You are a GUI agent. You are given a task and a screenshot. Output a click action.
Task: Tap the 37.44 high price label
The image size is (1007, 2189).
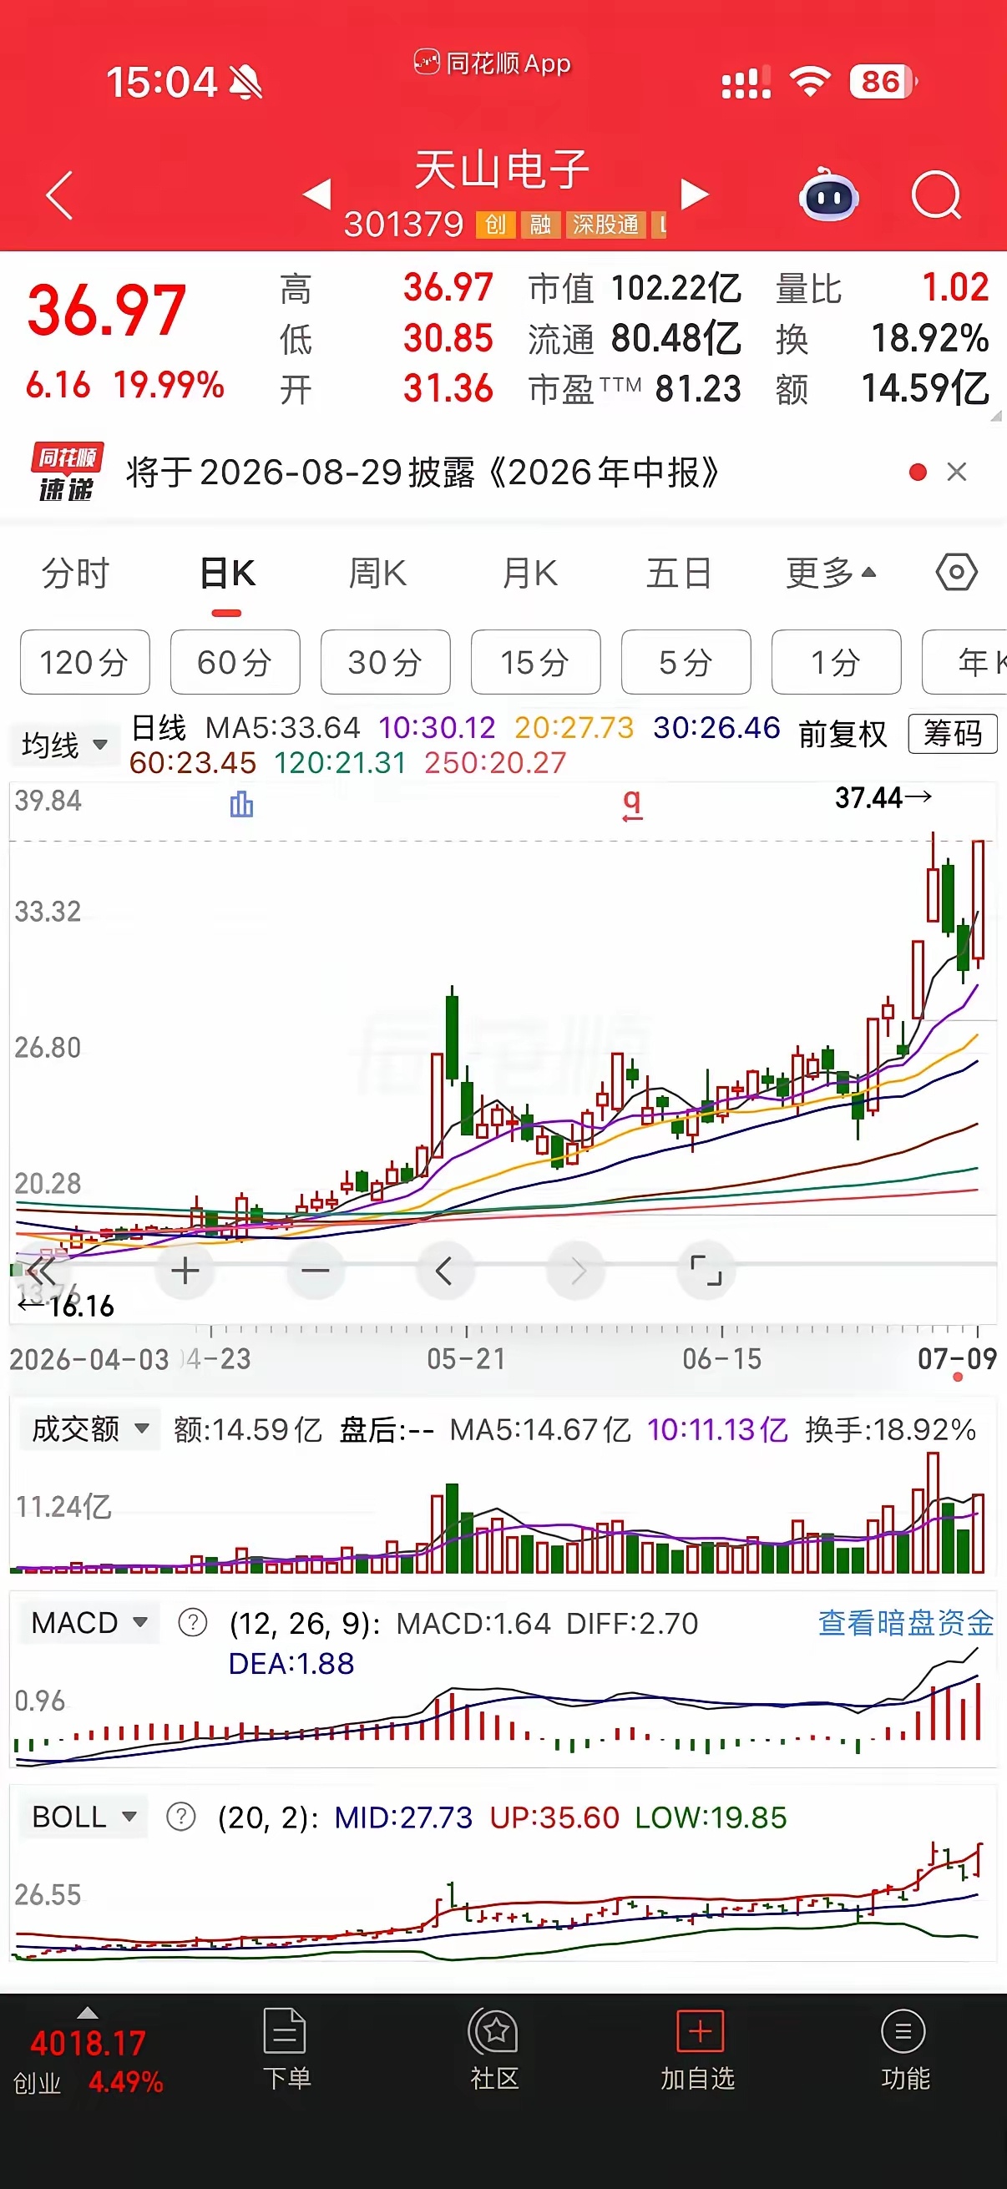[x=883, y=797]
